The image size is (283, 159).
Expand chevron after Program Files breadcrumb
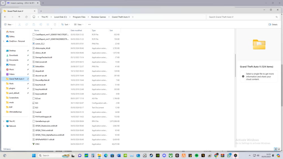pos(88,17)
